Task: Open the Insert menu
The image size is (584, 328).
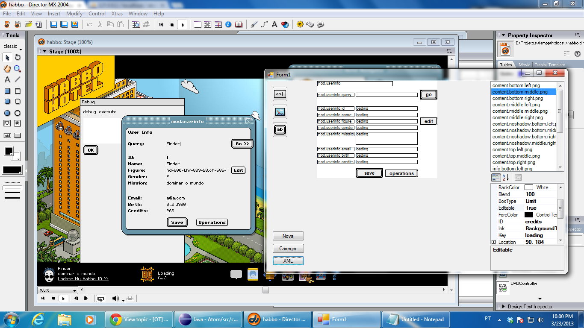Action: coord(54,14)
